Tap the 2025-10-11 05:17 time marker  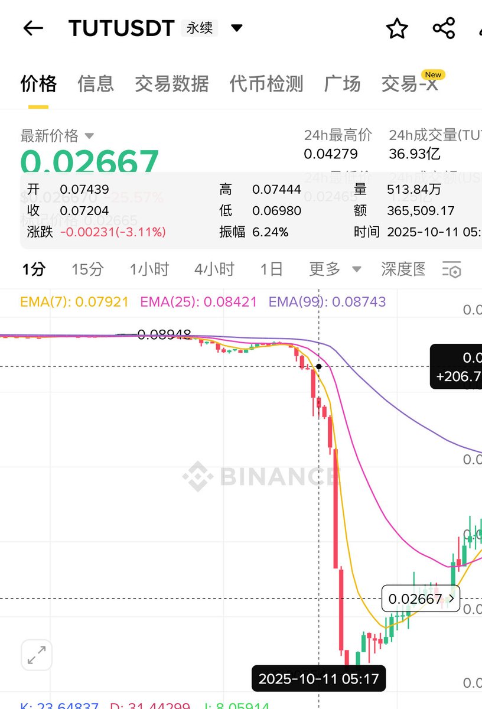(319, 678)
